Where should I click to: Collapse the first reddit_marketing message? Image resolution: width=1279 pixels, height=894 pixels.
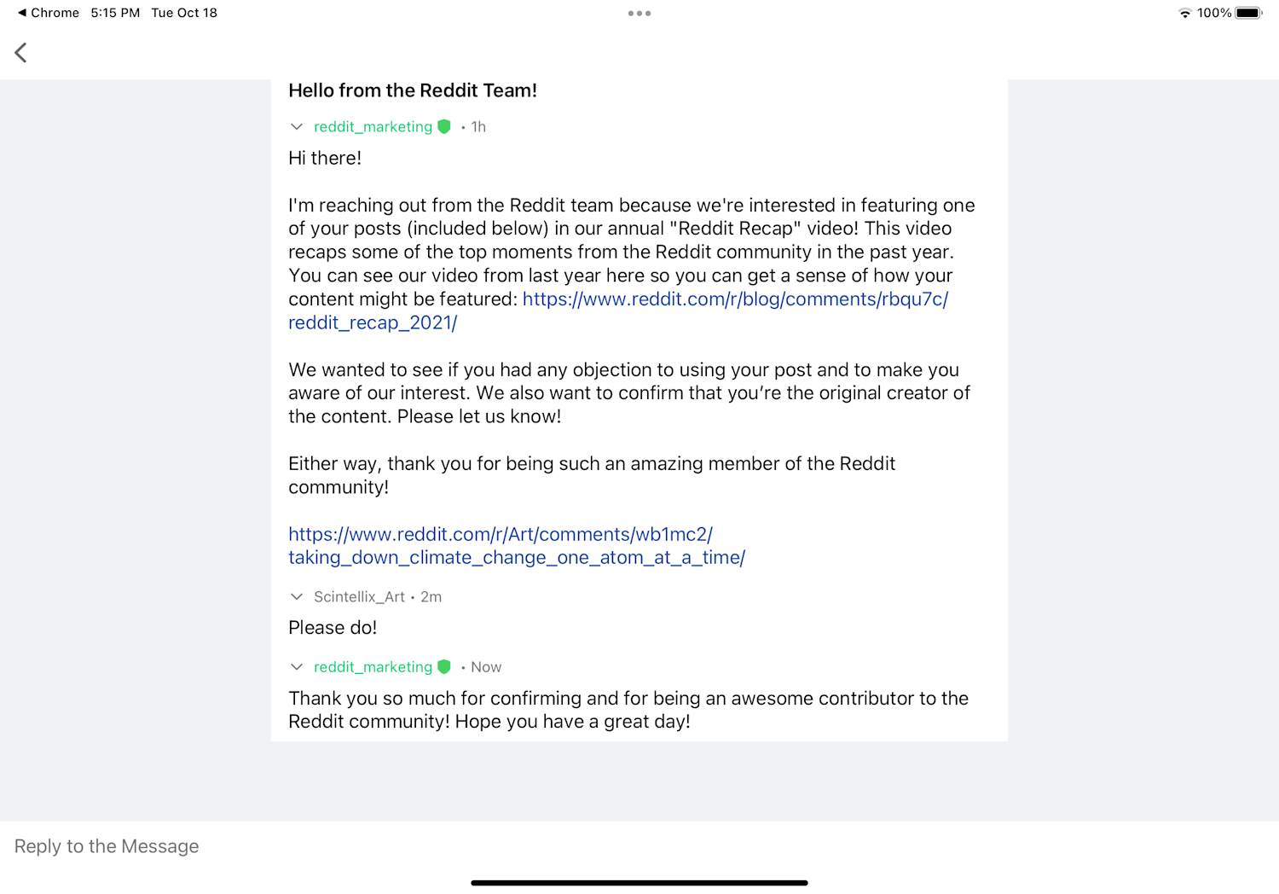pyautogui.click(x=297, y=126)
